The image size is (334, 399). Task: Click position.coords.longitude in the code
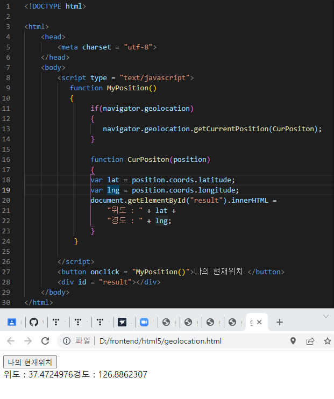(183, 190)
